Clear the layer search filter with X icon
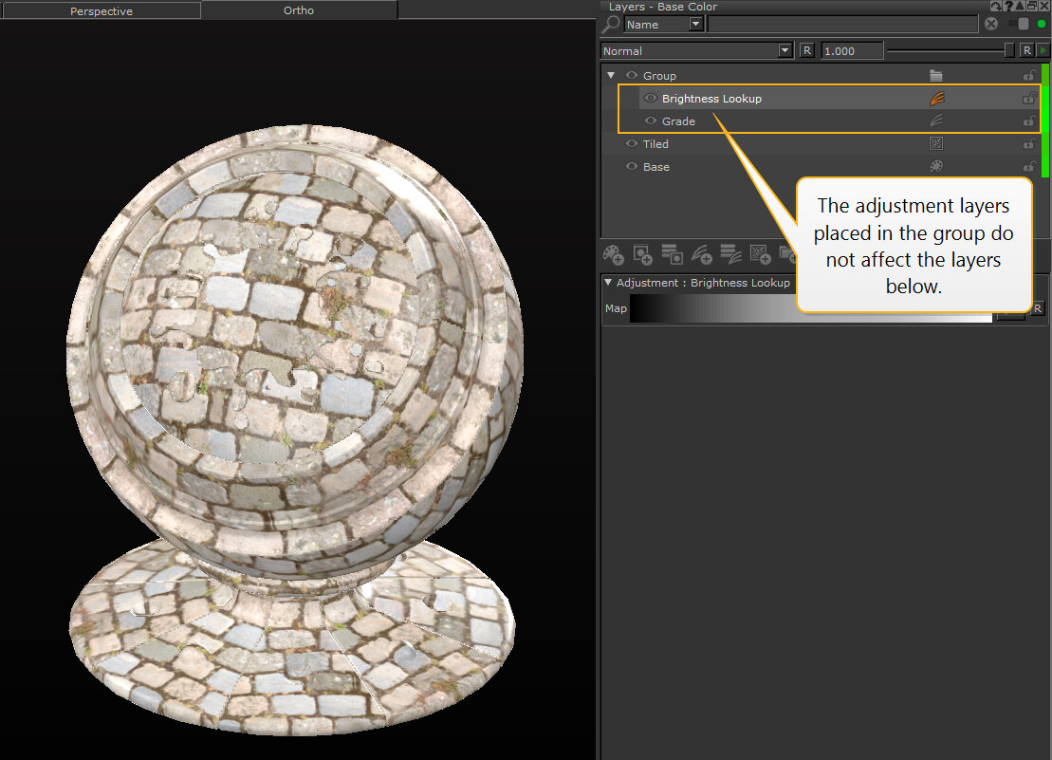Image resolution: width=1052 pixels, height=760 pixels. [991, 25]
